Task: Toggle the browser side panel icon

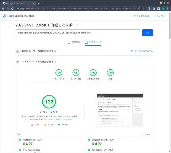Action: point(159,8)
